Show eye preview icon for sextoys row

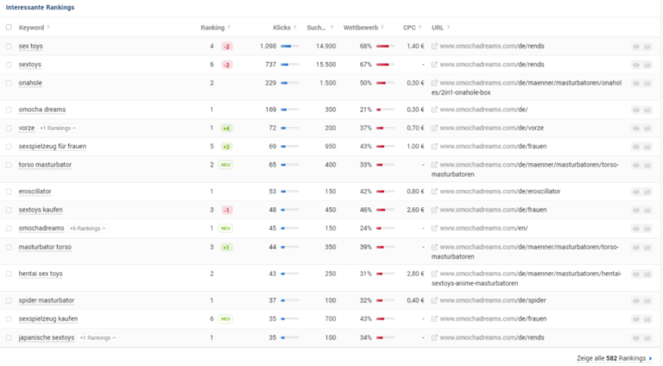[636, 65]
